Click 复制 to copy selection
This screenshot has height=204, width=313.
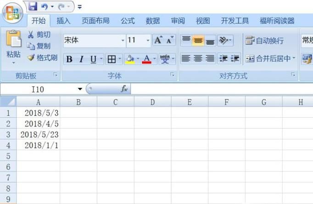point(39,46)
